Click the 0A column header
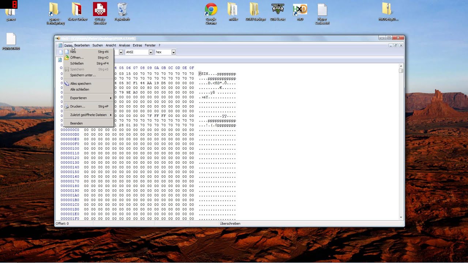Viewport: 468px width, 263px height. [156, 68]
